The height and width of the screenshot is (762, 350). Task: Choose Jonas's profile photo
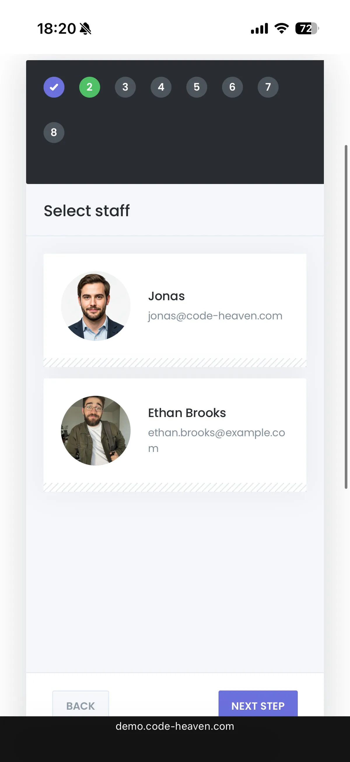96,306
